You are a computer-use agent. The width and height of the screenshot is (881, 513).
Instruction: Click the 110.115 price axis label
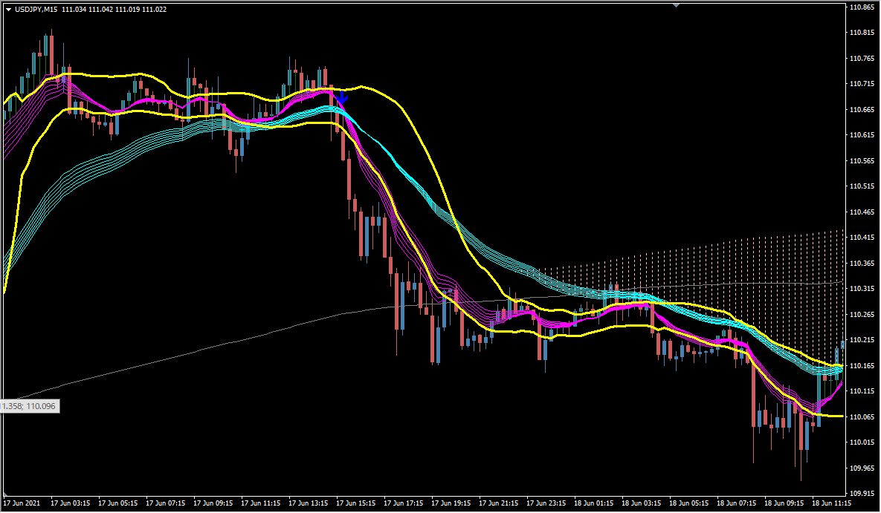[x=862, y=391]
